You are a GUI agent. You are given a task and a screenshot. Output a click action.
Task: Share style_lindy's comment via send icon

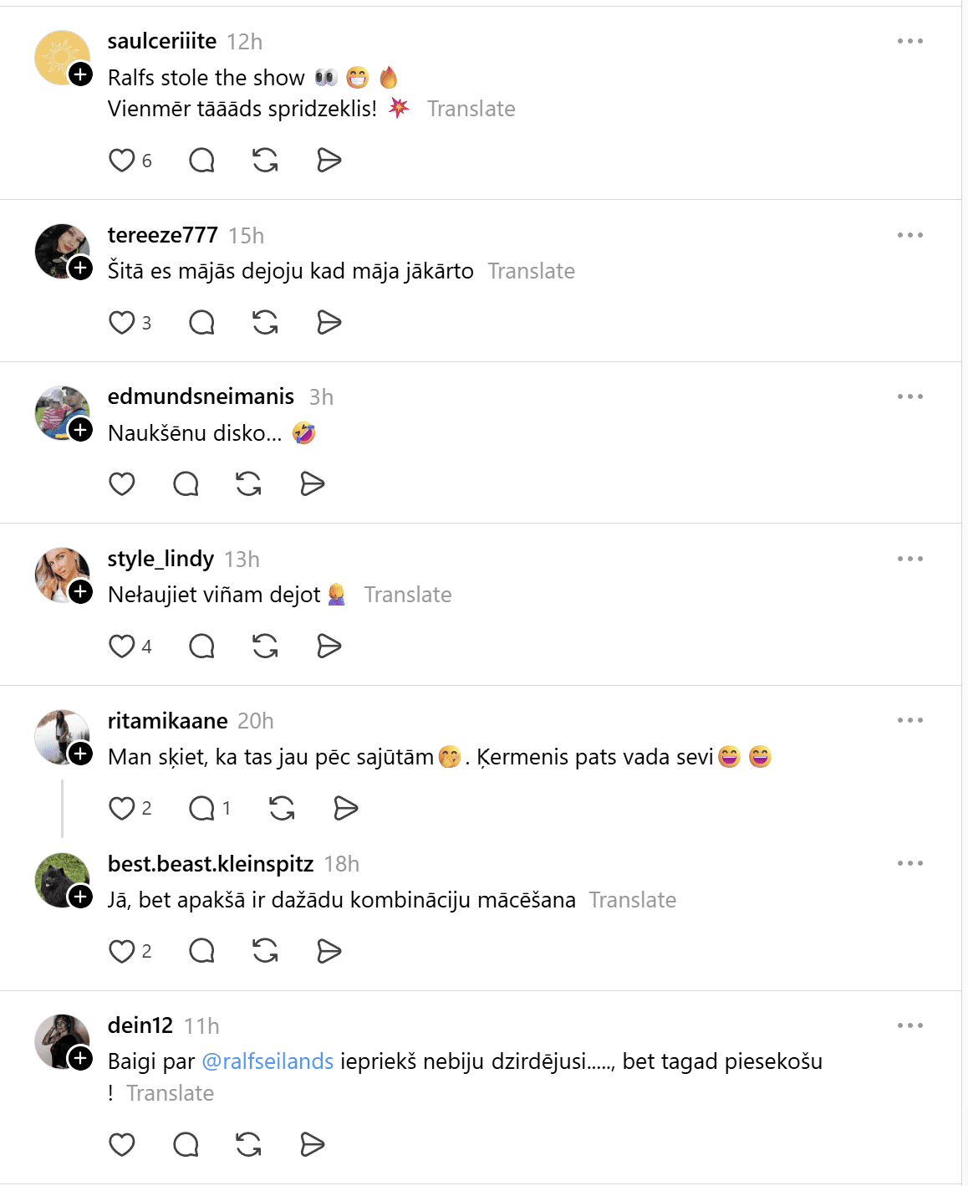329,647
